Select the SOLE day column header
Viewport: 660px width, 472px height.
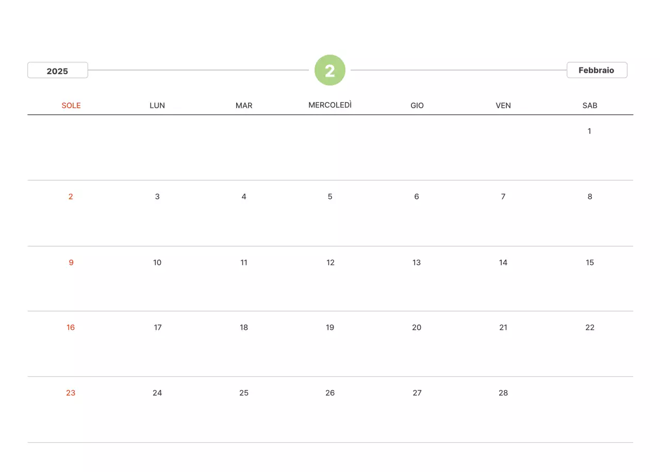click(71, 106)
